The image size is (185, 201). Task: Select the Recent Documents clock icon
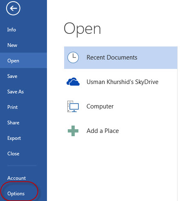73,57
